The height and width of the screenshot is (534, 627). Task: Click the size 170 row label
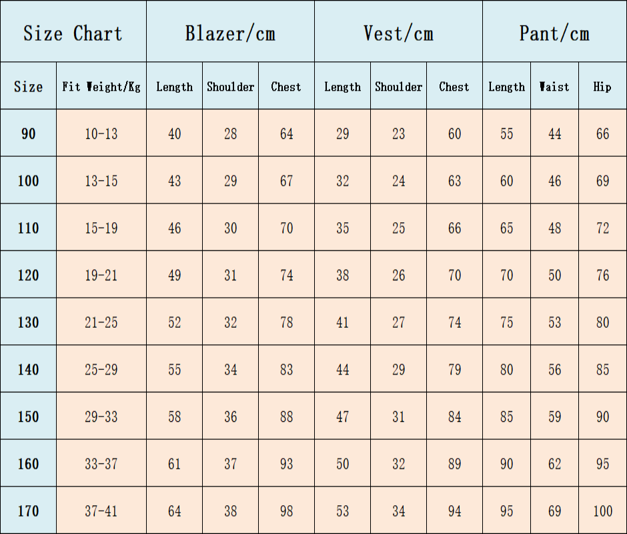tap(29, 510)
